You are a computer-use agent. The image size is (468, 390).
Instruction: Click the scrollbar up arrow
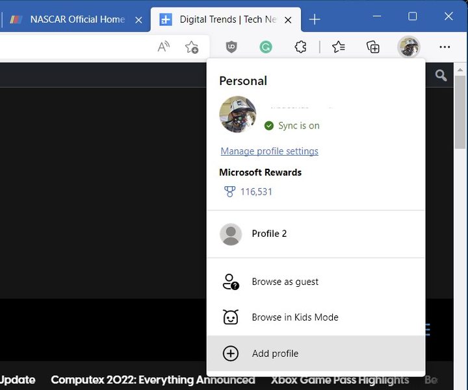(460, 70)
